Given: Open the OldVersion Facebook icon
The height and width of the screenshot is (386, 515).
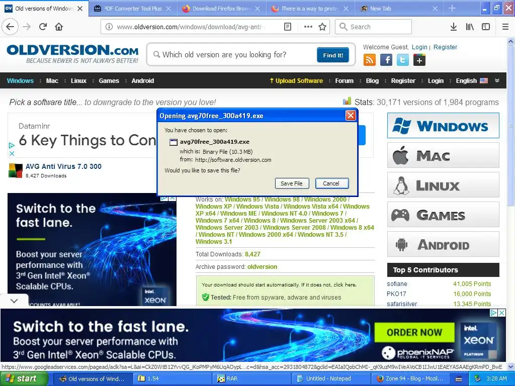Looking at the screenshot, I should [386, 60].
